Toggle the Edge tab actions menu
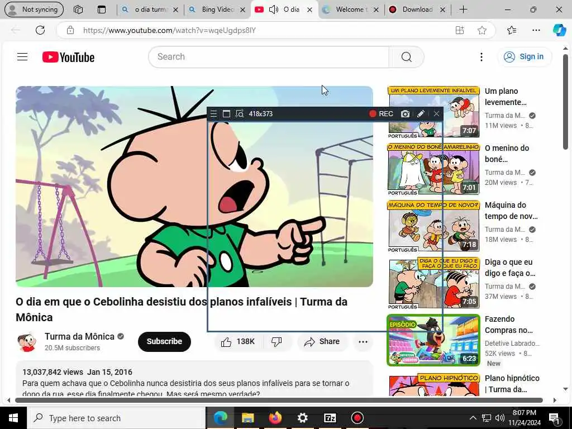The width and height of the screenshot is (572, 429). tap(102, 9)
